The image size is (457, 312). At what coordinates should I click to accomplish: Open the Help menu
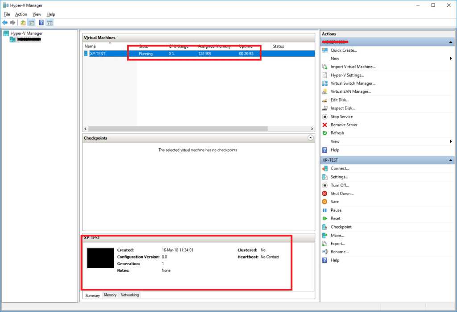pyautogui.click(x=51, y=14)
